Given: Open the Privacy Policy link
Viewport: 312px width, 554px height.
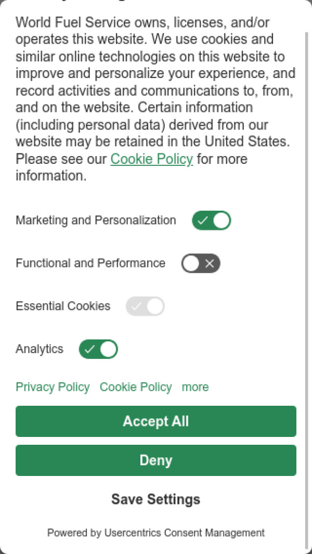Looking at the screenshot, I should (x=53, y=387).
